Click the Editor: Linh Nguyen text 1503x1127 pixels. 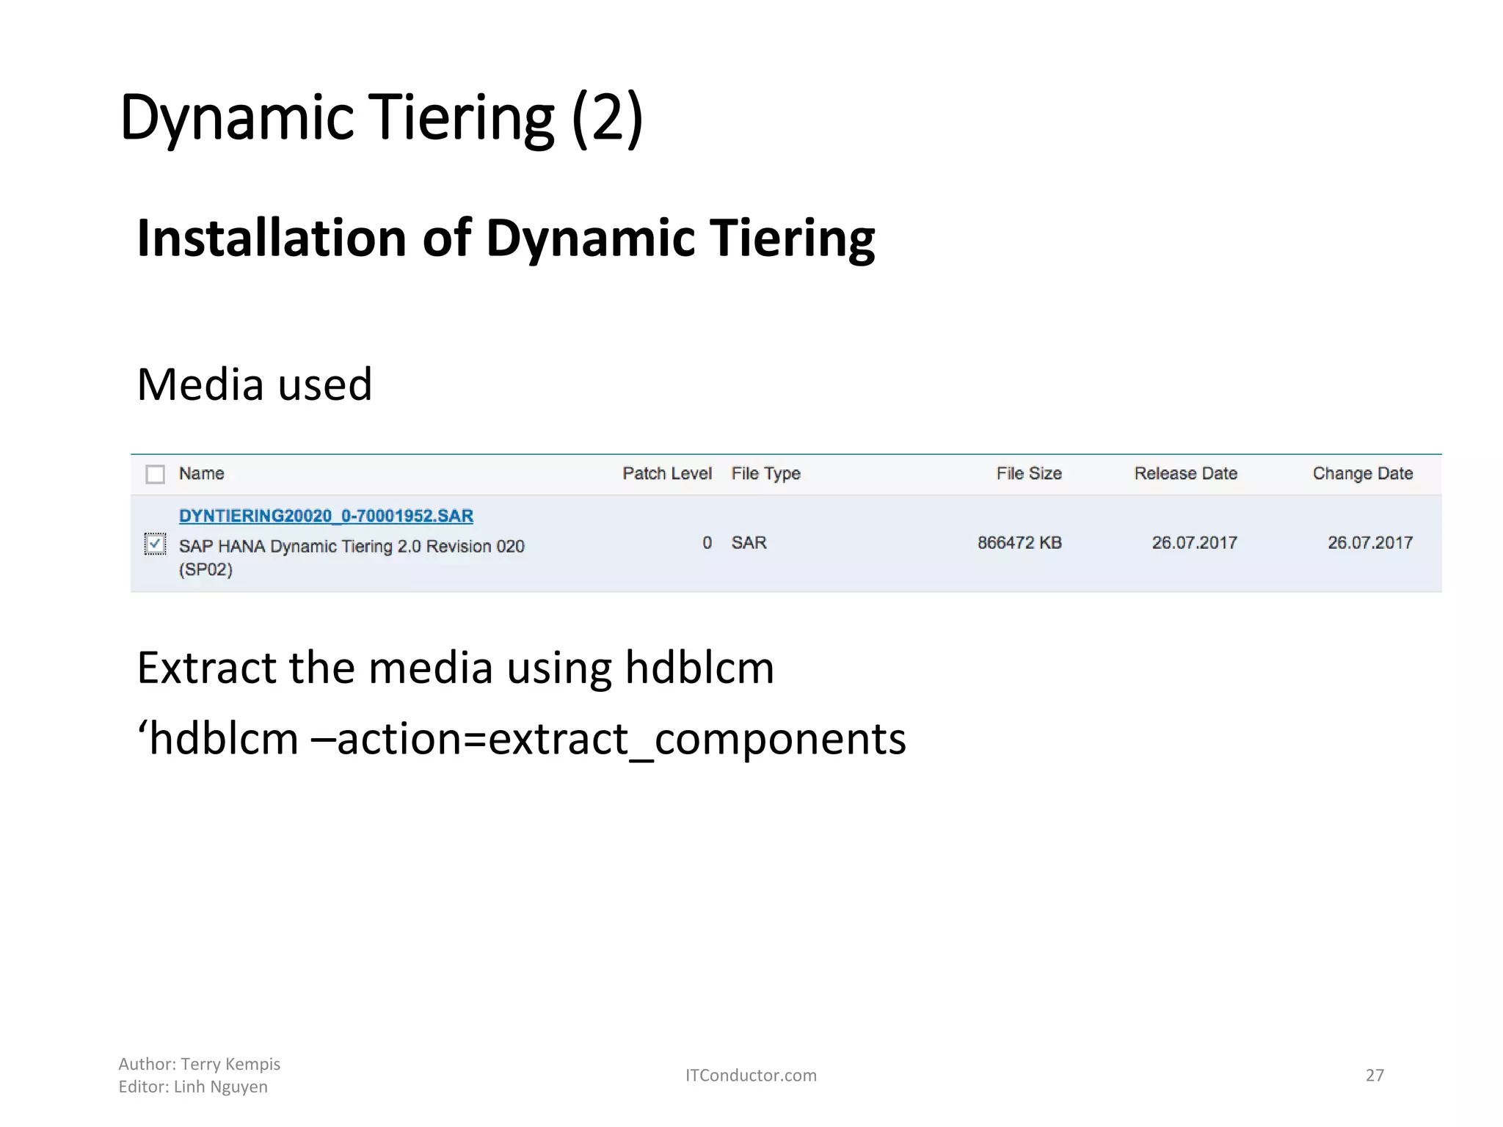(193, 1087)
